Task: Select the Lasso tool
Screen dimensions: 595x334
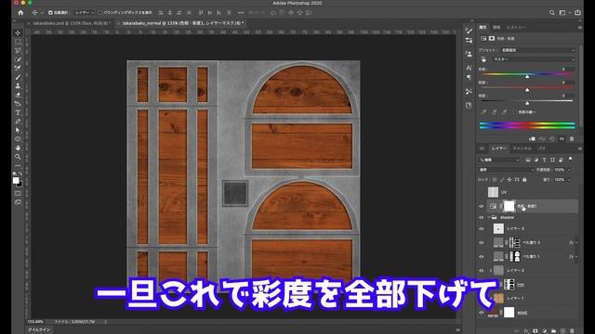Action: [18, 50]
